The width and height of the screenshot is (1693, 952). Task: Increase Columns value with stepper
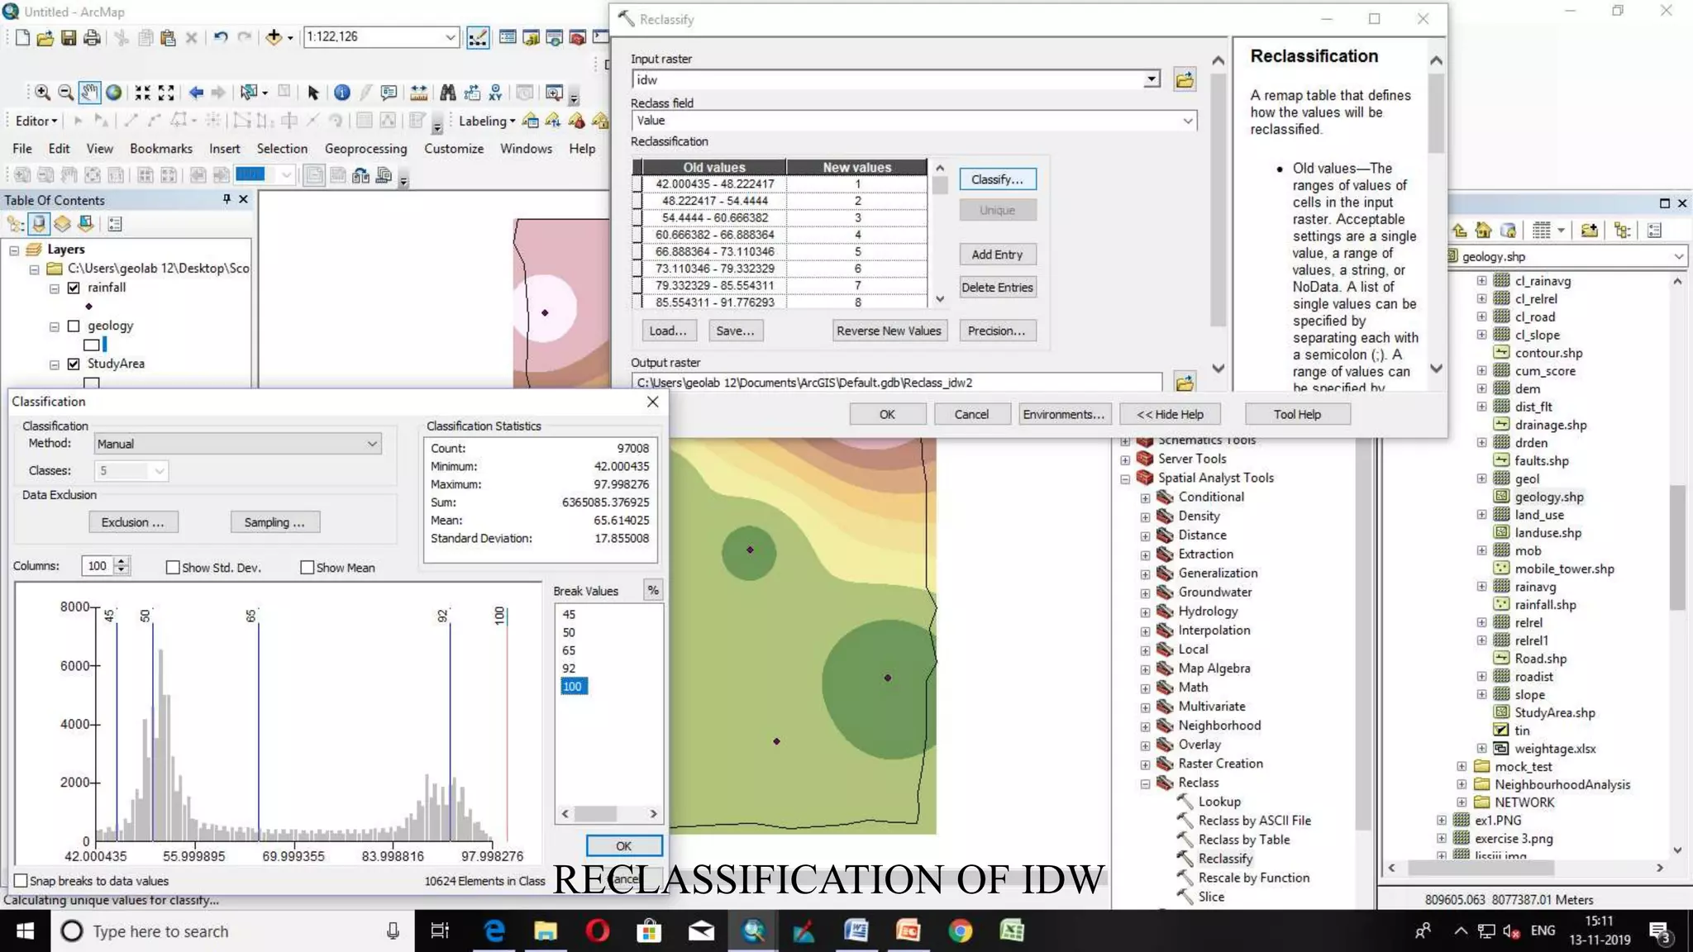click(x=122, y=561)
